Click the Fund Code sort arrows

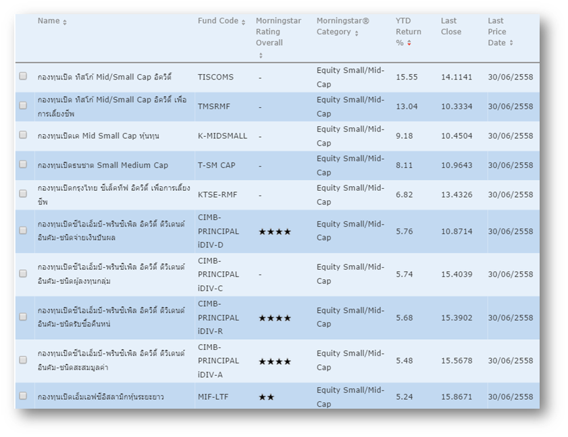[x=243, y=22]
